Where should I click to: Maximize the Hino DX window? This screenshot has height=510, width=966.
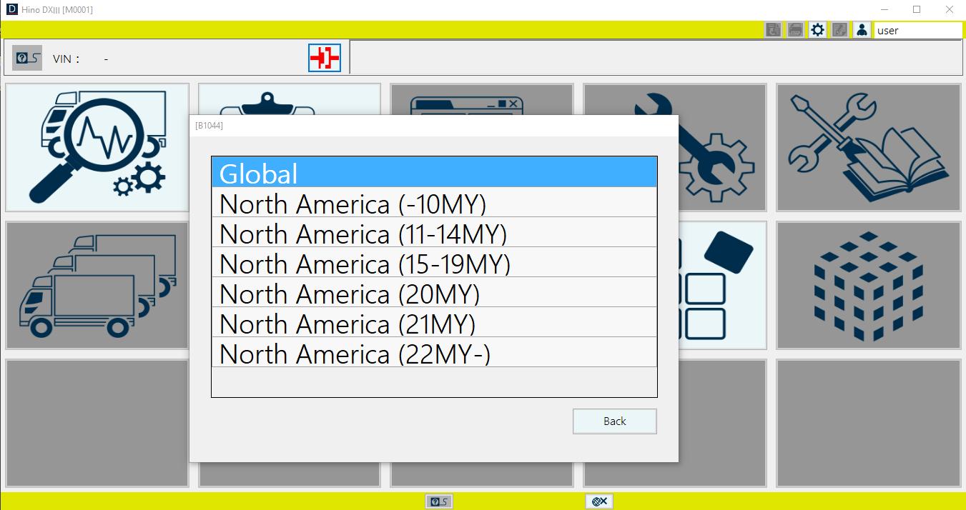pyautogui.click(x=917, y=9)
